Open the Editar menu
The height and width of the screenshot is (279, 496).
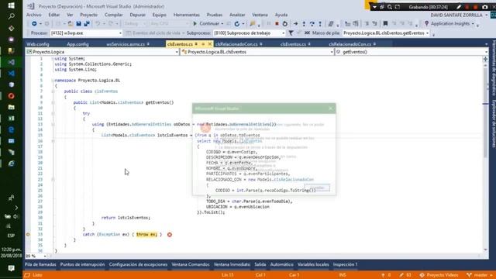(54, 15)
